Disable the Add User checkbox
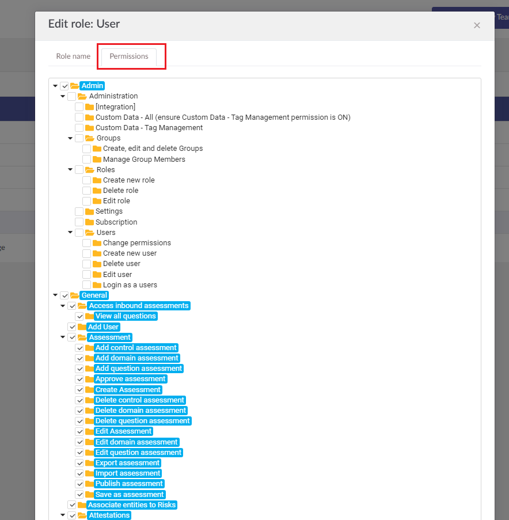Image resolution: width=509 pixels, height=520 pixels. [x=72, y=327]
